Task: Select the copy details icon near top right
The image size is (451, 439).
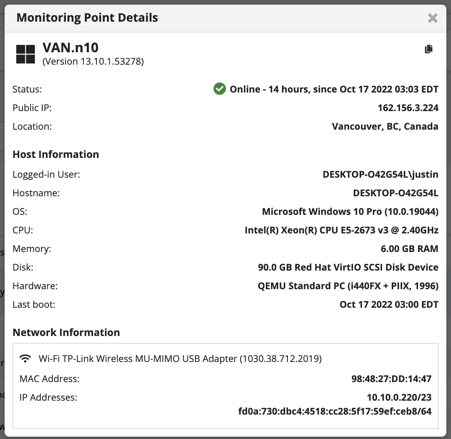Action: [x=429, y=49]
